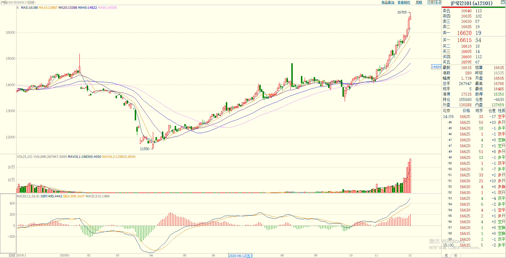Click the 买二 bid price 16610

tap(466, 46)
